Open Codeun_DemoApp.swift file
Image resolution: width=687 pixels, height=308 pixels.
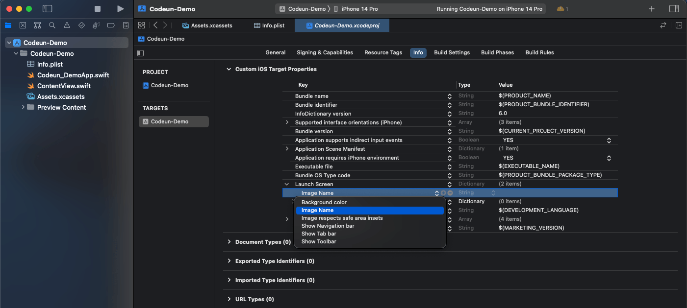[73, 75]
